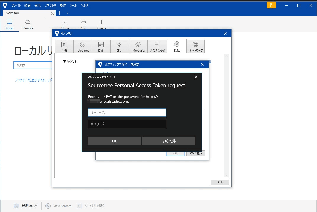This screenshot has height=212, width=317.
Task: Expand the tab list dropdown arrow
Action: click(x=67, y=13)
